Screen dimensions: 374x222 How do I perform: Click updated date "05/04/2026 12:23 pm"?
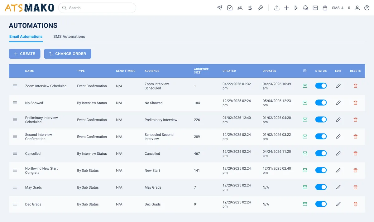point(277,103)
